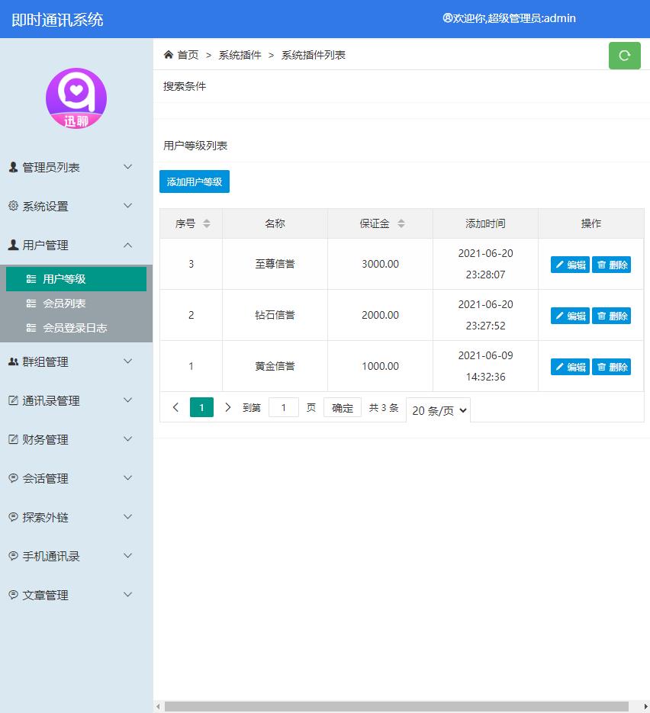The height and width of the screenshot is (713, 650).
Task: Expand 手机通讯录 menu chevron
Action: tap(128, 556)
